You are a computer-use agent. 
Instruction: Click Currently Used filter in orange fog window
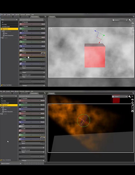click(5, 103)
